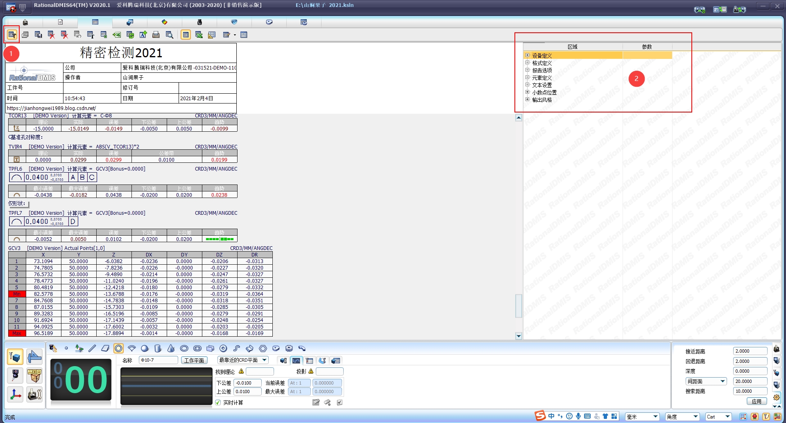Click the 应用 apply button
The height and width of the screenshot is (423, 786).
coord(757,401)
